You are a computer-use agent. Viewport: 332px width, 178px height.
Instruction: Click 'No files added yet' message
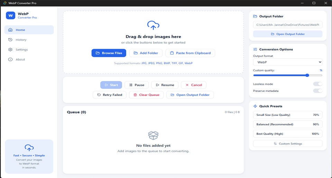coord(153,146)
